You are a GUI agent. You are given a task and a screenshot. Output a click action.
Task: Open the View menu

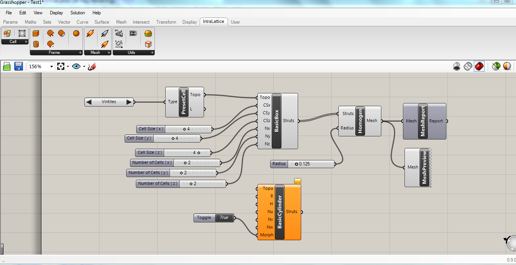[38, 13]
